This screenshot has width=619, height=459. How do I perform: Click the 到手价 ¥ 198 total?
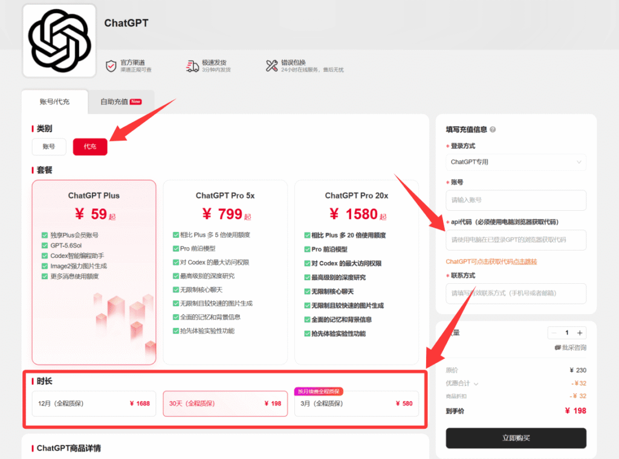coord(575,411)
